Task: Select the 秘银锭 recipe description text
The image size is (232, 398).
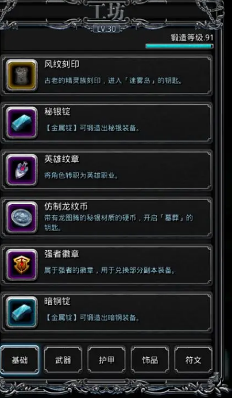Action: coord(92,128)
